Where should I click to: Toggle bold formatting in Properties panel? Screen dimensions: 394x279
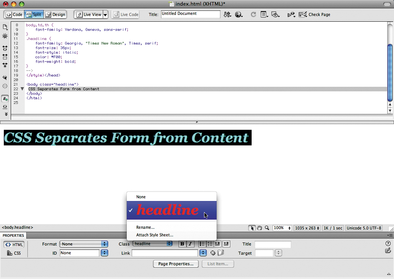[182, 244]
